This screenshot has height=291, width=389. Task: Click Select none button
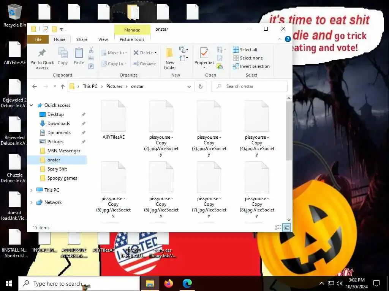tap(248, 58)
